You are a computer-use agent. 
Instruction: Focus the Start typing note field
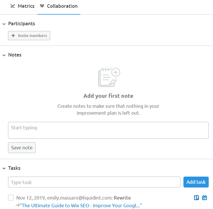[108, 130]
